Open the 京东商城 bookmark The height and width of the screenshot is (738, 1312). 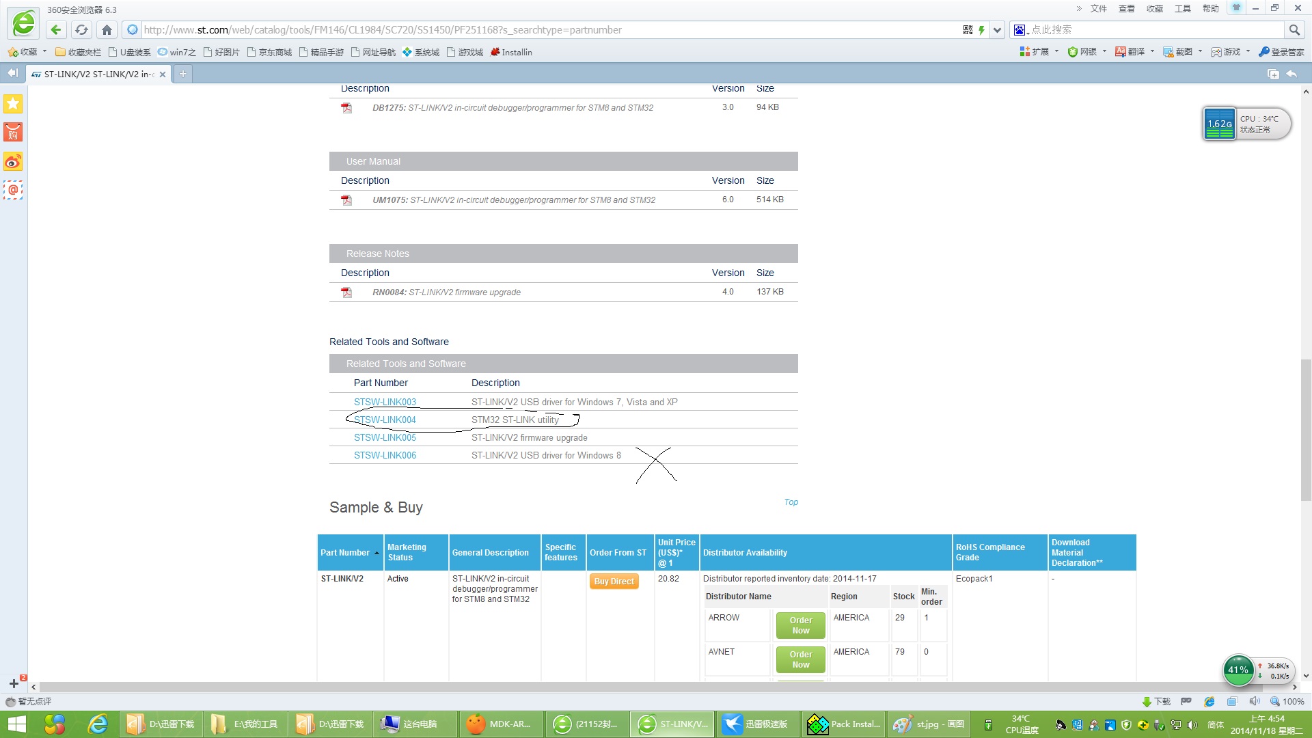269,52
